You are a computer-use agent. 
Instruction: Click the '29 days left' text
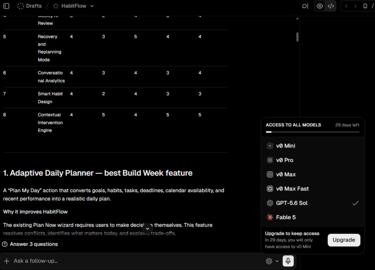pos(347,125)
